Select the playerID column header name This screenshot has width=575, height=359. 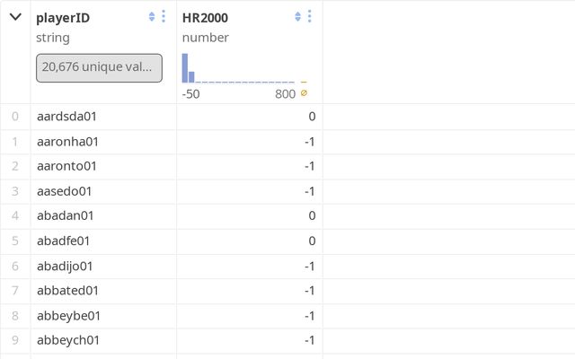[63, 17]
